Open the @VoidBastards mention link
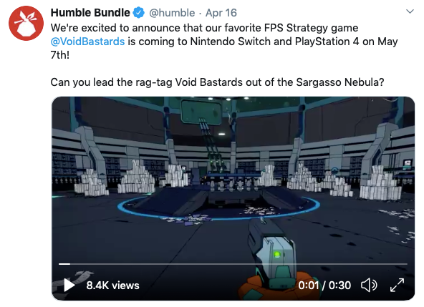Screen dimensions: 424x307 click(x=87, y=42)
